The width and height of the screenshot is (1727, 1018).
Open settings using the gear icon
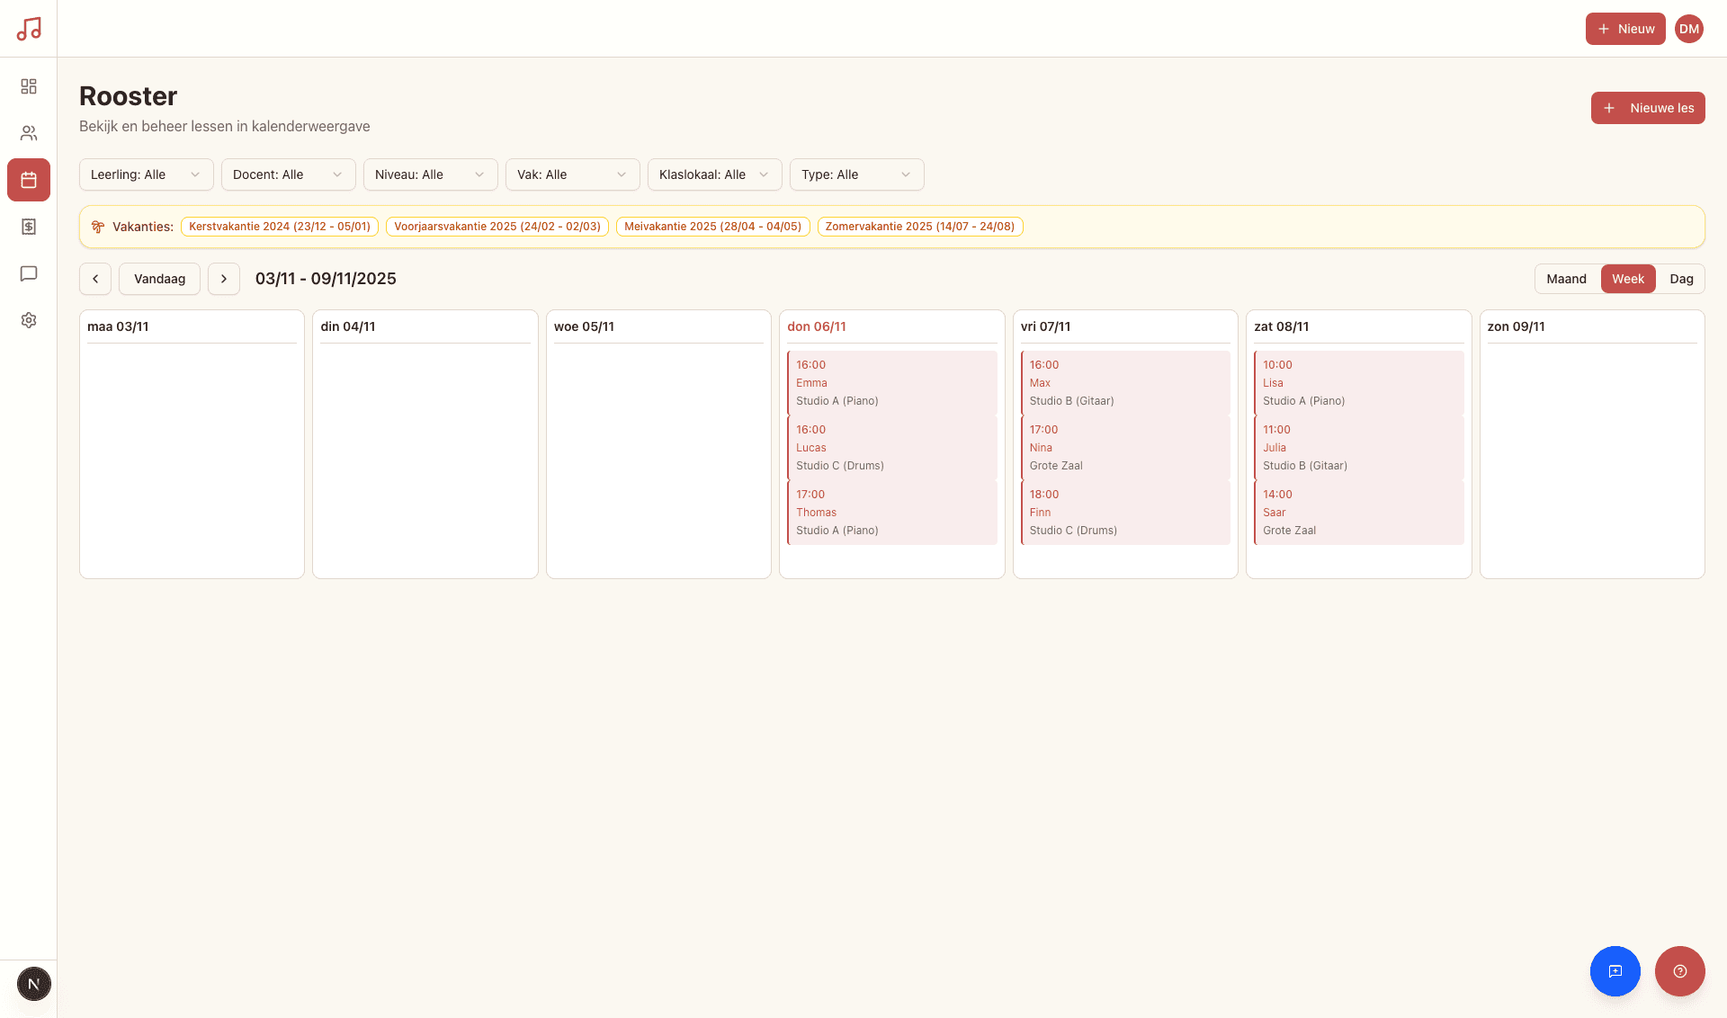coord(29,320)
